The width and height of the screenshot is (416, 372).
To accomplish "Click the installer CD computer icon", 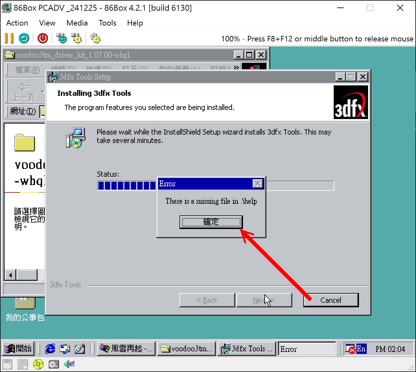I will [x=75, y=138].
